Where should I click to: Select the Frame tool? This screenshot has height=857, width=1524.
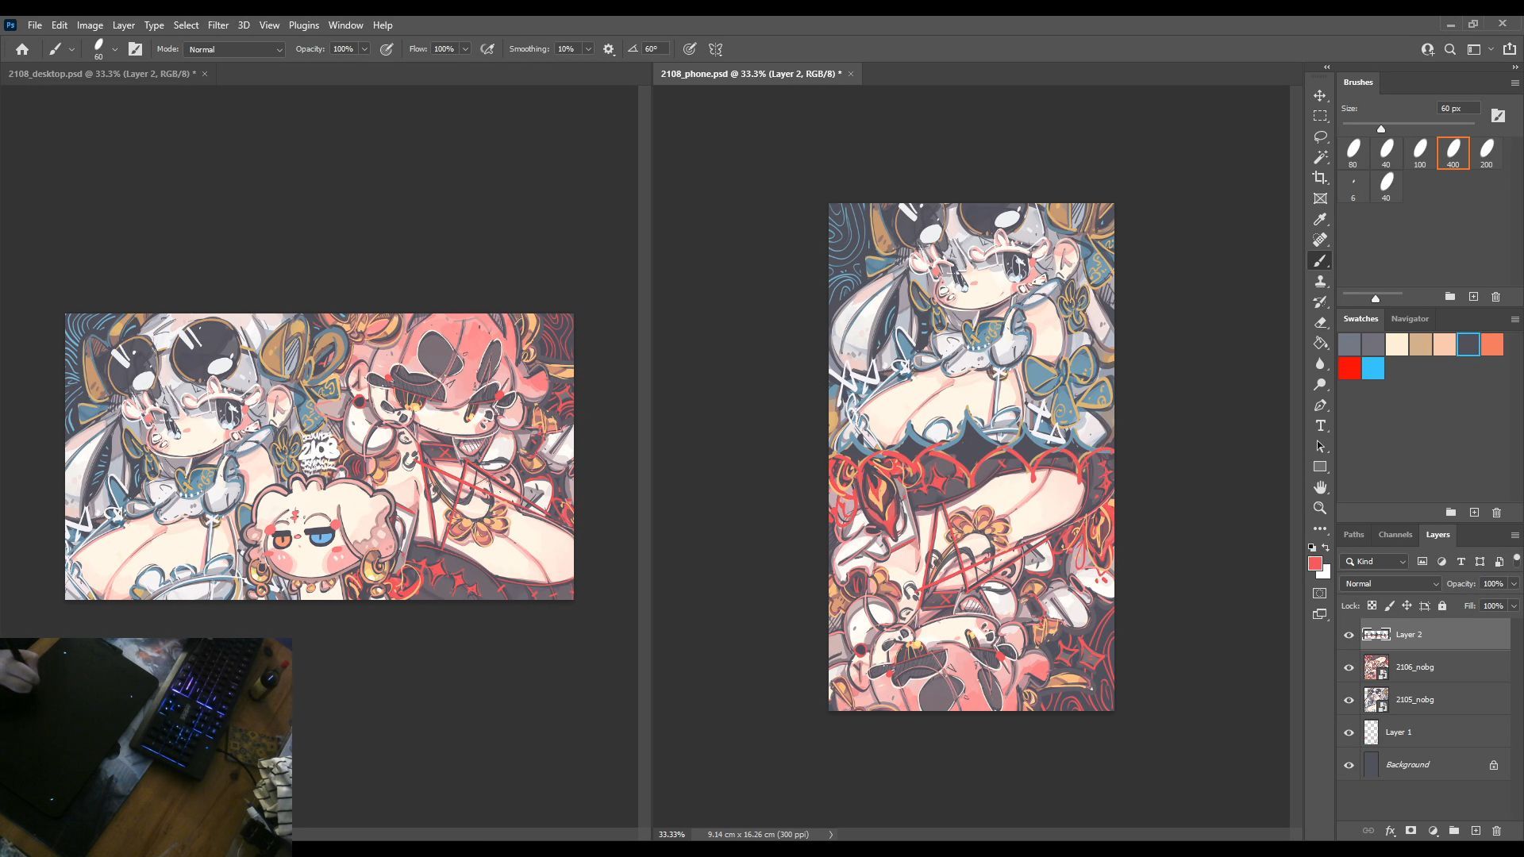pos(1320,198)
